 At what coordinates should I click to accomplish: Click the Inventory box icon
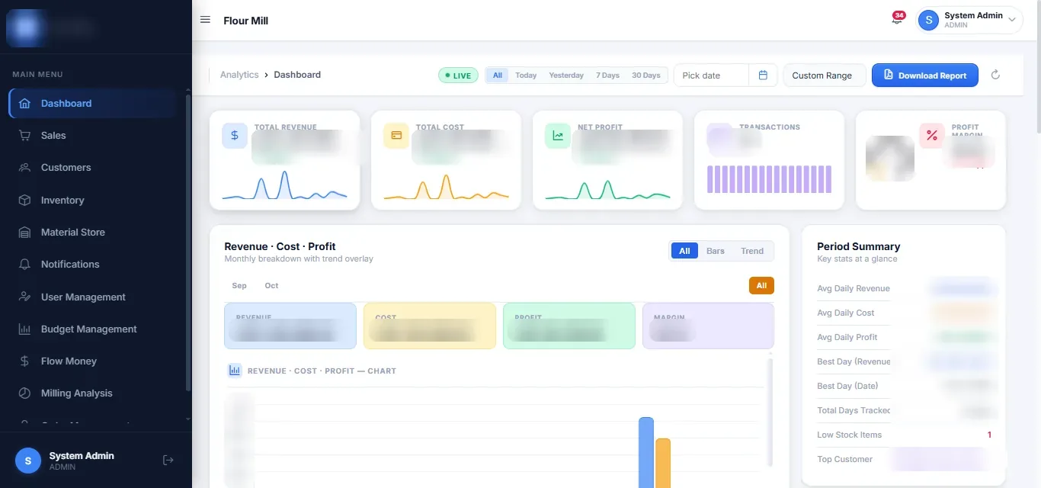click(x=25, y=201)
